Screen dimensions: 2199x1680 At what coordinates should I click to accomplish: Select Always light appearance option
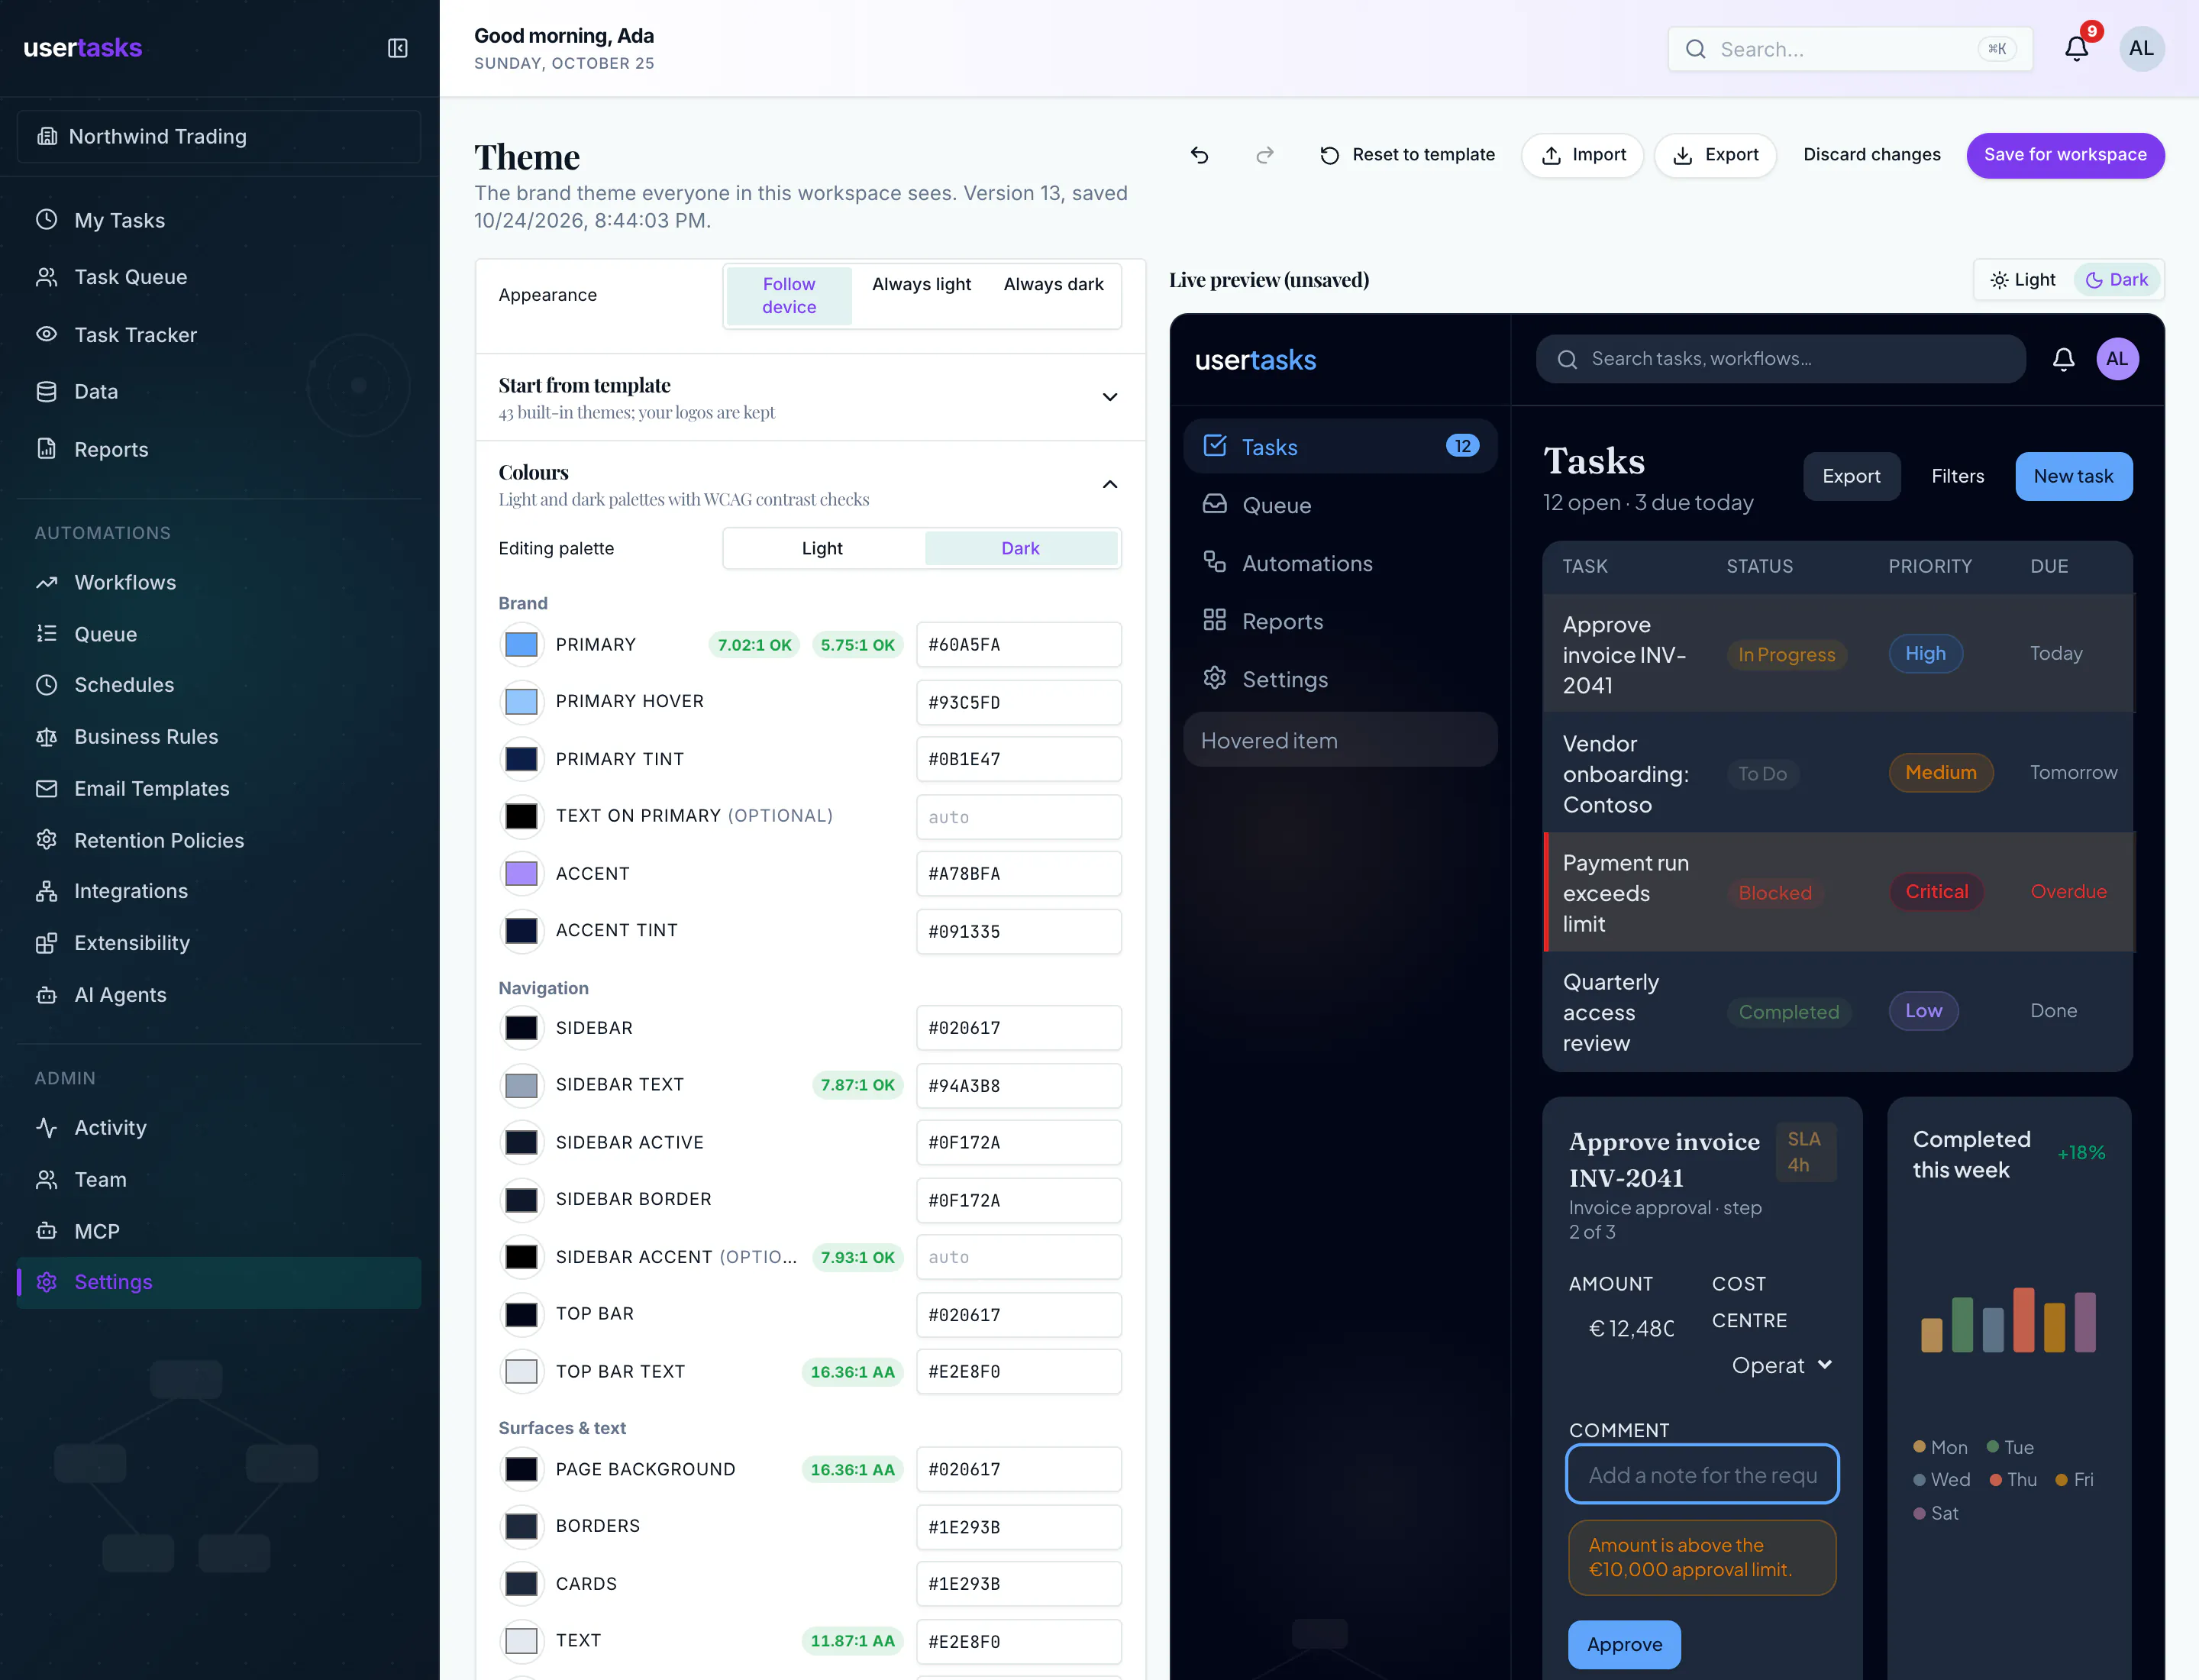921,284
